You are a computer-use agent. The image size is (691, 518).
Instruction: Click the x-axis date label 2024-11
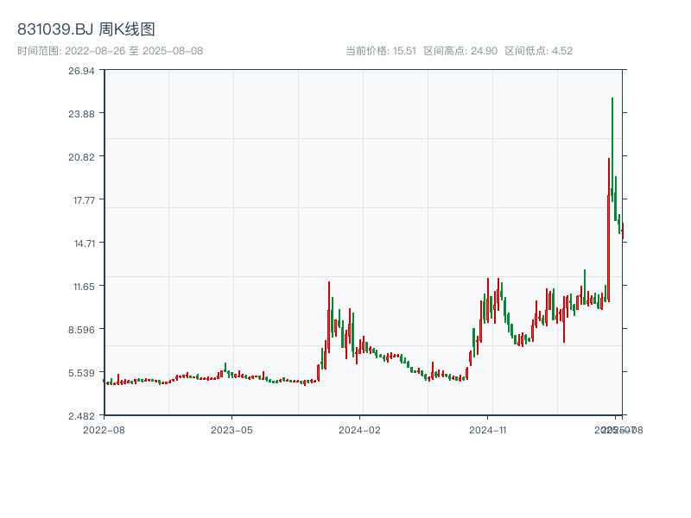click(487, 430)
